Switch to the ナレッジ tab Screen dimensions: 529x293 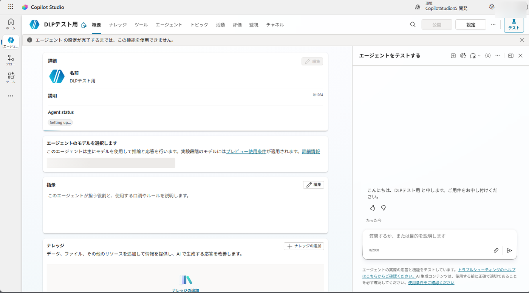(x=118, y=25)
